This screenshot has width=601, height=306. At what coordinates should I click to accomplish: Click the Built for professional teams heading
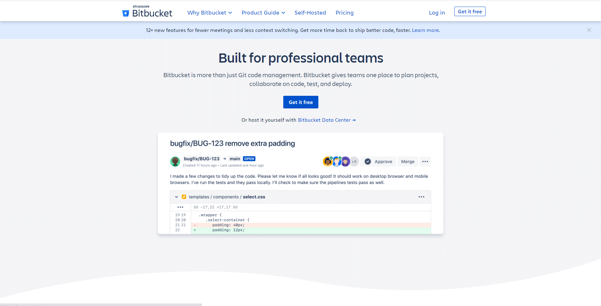(301, 58)
